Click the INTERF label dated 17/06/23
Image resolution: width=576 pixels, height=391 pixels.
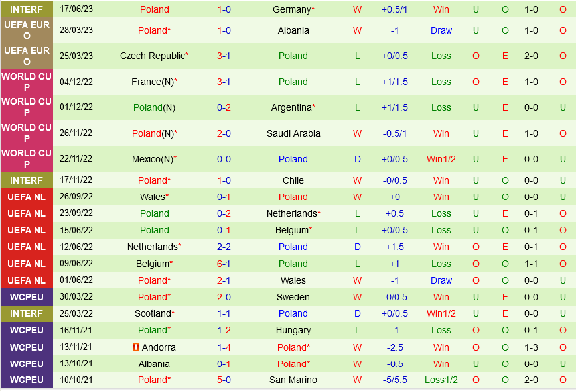click(x=27, y=9)
